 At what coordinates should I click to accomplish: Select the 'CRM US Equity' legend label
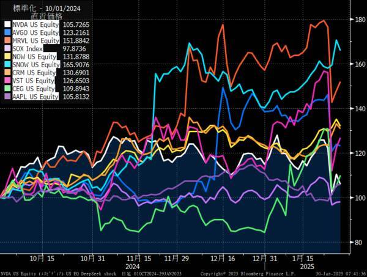34,73
